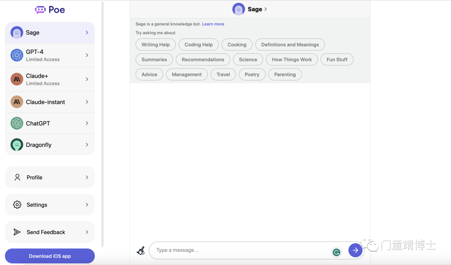Screen dimensions: 451x265
Task: Choose the Summaries suggestion chip
Action: [154, 60]
